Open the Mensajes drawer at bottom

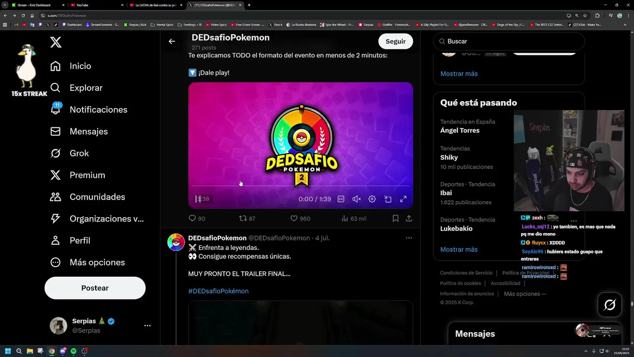[475, 334]
